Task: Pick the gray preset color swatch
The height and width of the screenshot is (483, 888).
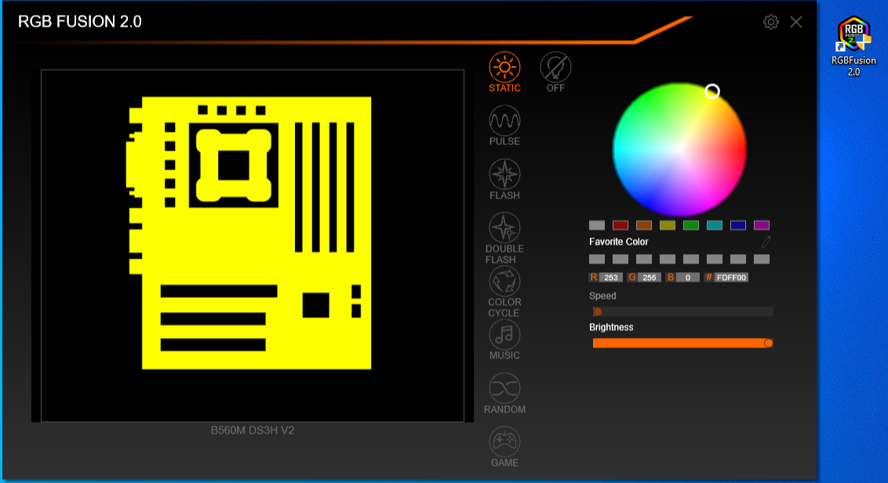Action: [x=596, y=225]
